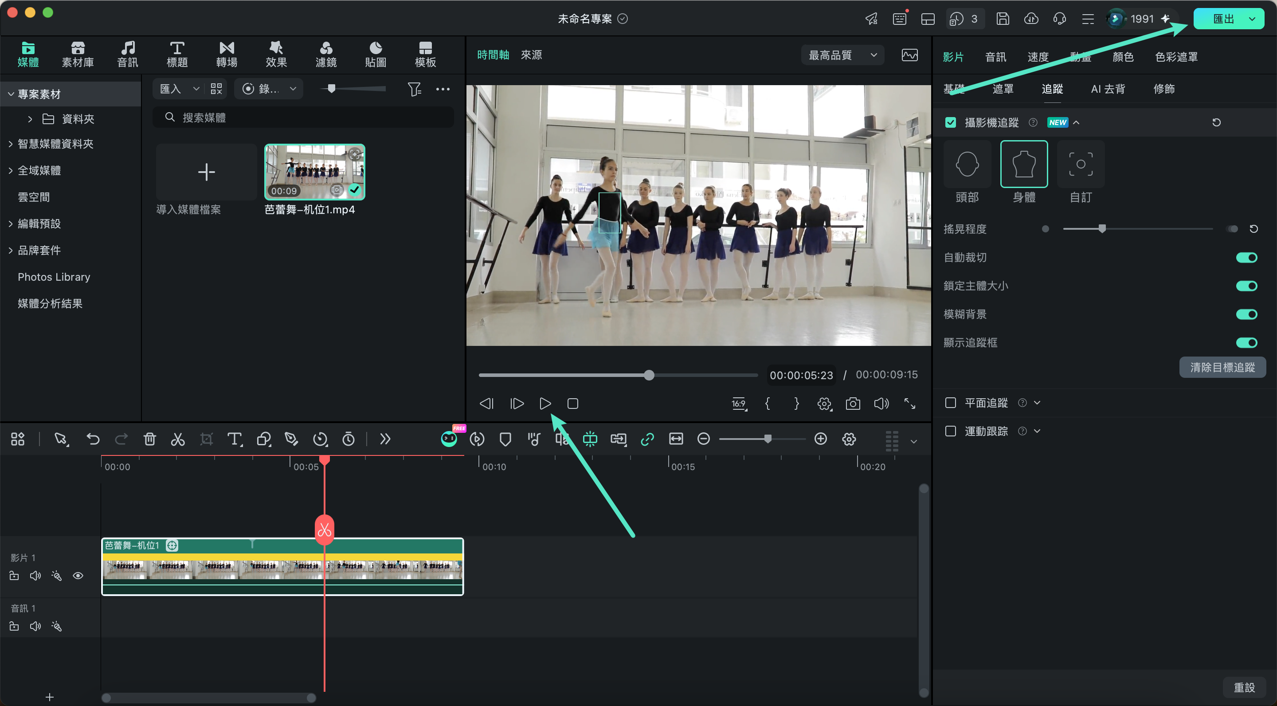Zoom out the timeline with minus icon

click(703, 439)
